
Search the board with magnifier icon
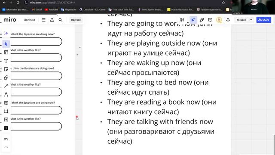coord(61,20)
